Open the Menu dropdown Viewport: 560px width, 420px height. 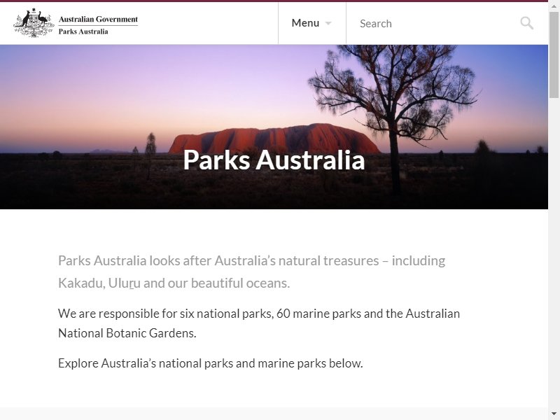point(311,23)
